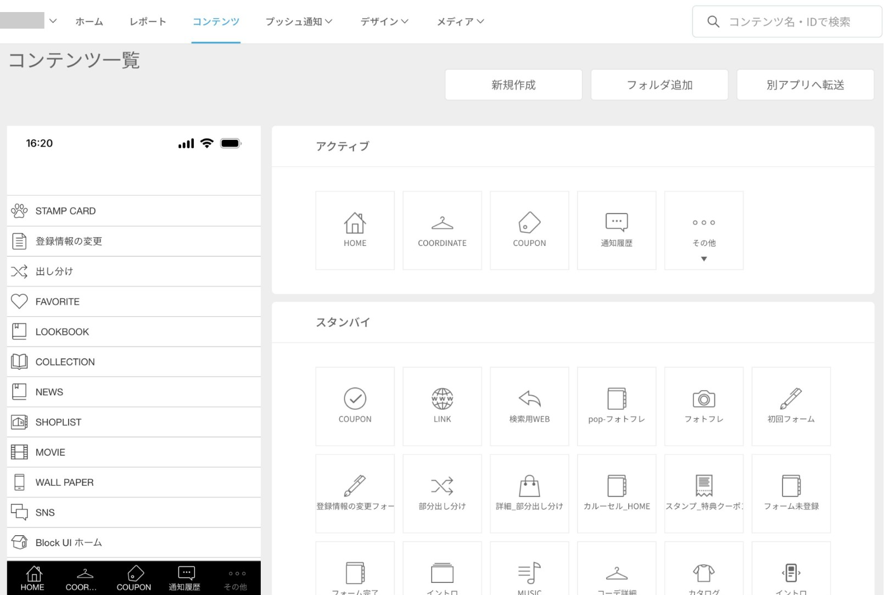The height and width of the screenshot is (595, 884).
Task: Expand the デザイン dropdown menu
Action: point(384,21)
